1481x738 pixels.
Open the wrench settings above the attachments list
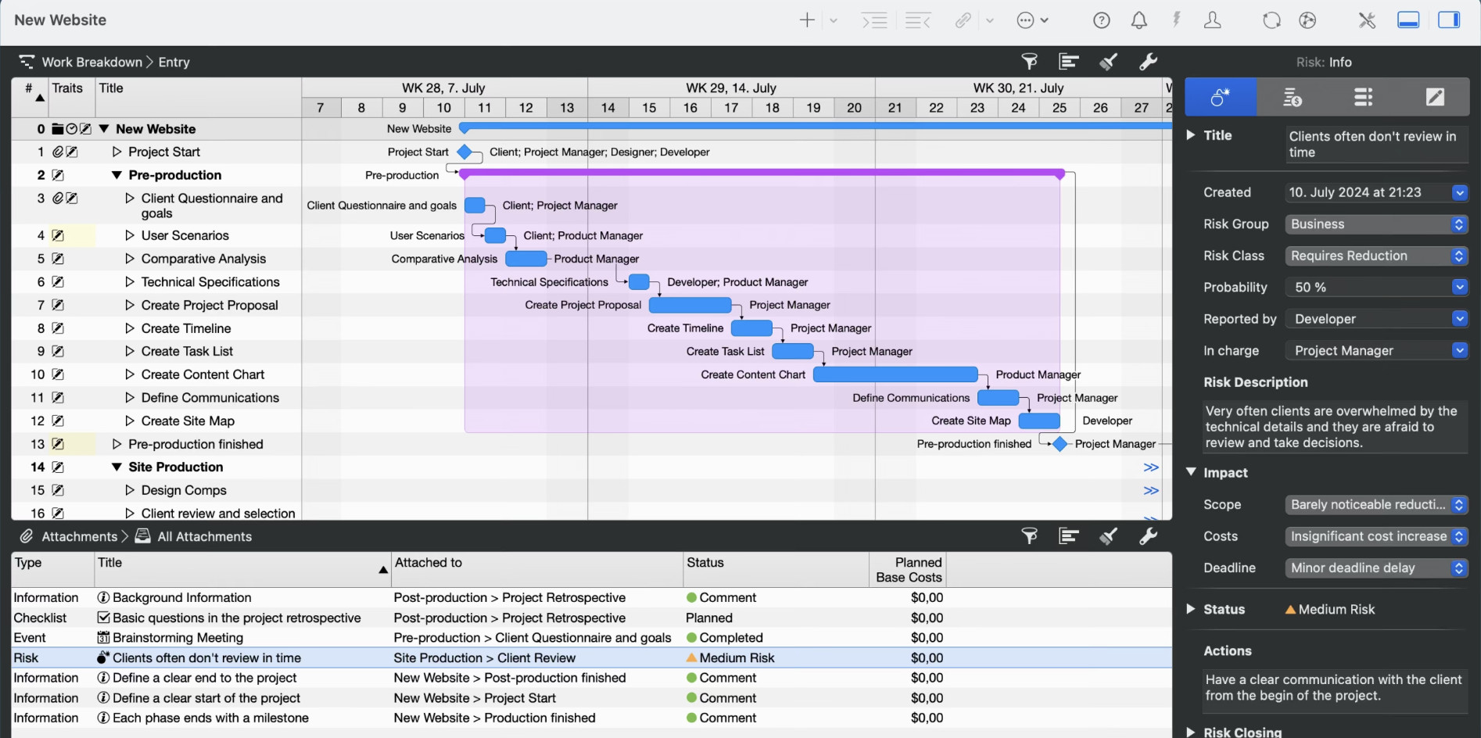pyautogui.click(x=1148, y=536)
